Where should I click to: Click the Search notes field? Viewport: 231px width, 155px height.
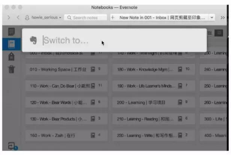[85, 18]
